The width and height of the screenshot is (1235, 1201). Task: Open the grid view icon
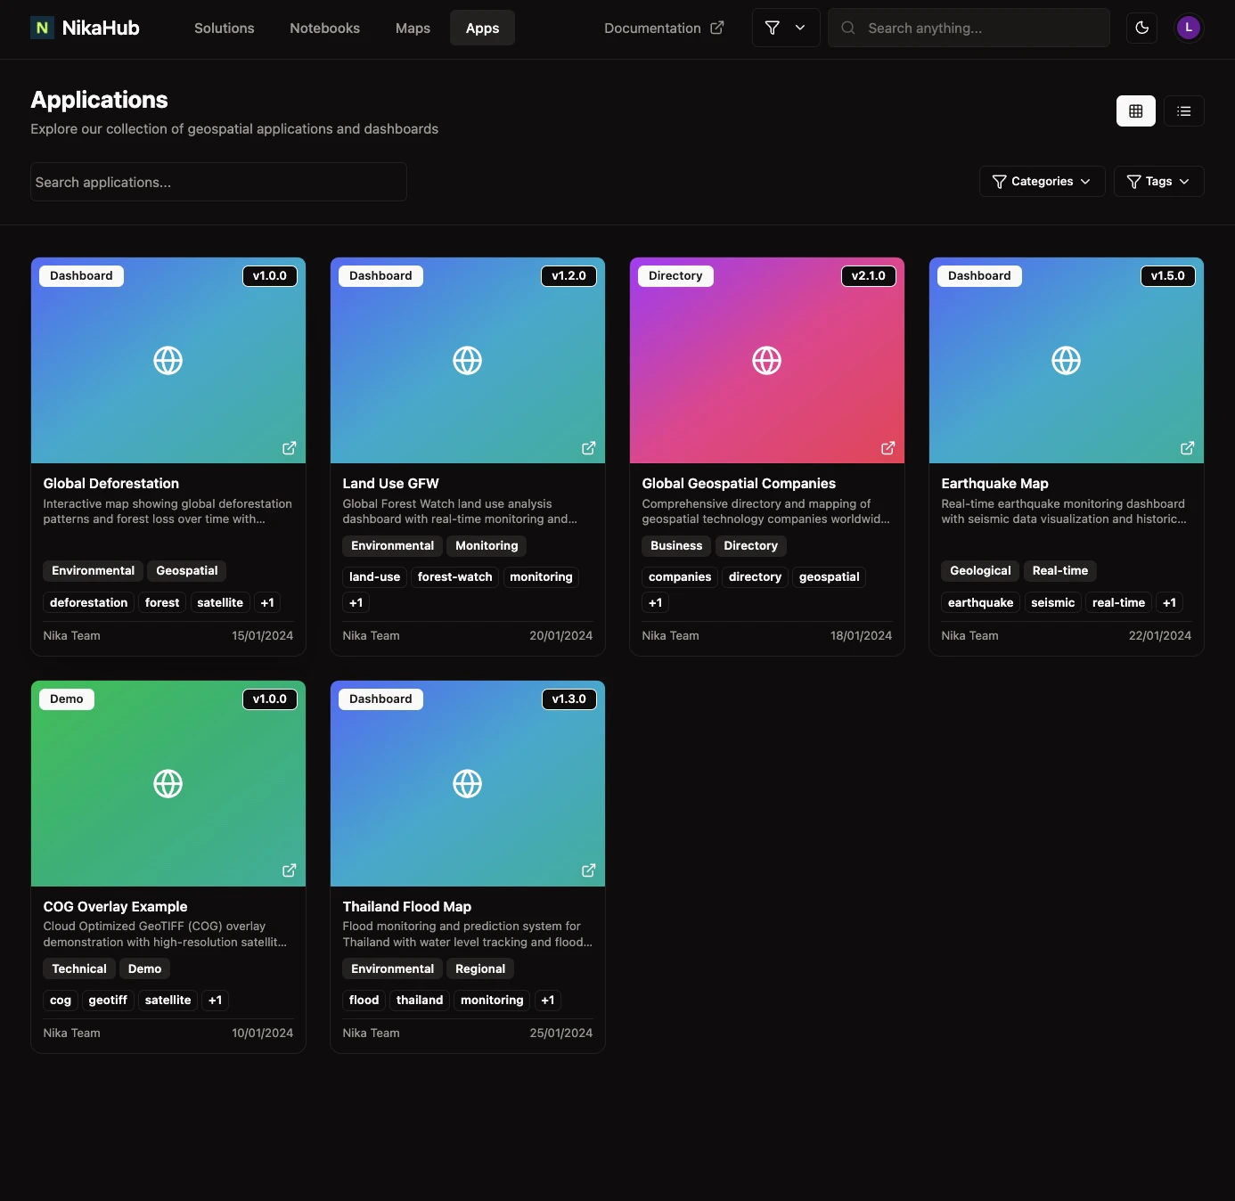(1135, 110)
